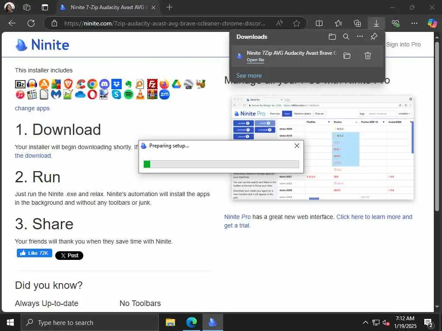Screen dimensions: 442x331
Task: Go back in the browser
Action: (12, 23)
